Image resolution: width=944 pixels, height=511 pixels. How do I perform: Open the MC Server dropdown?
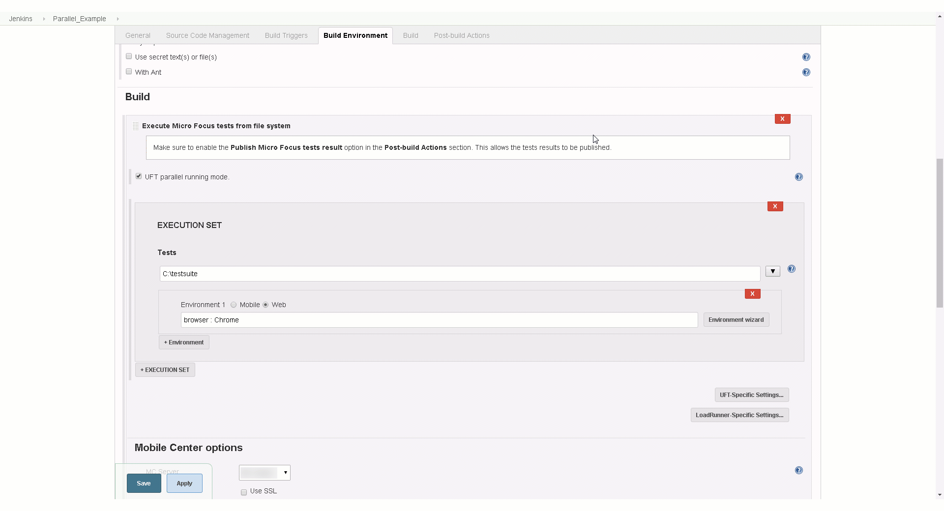click(265, 473)
